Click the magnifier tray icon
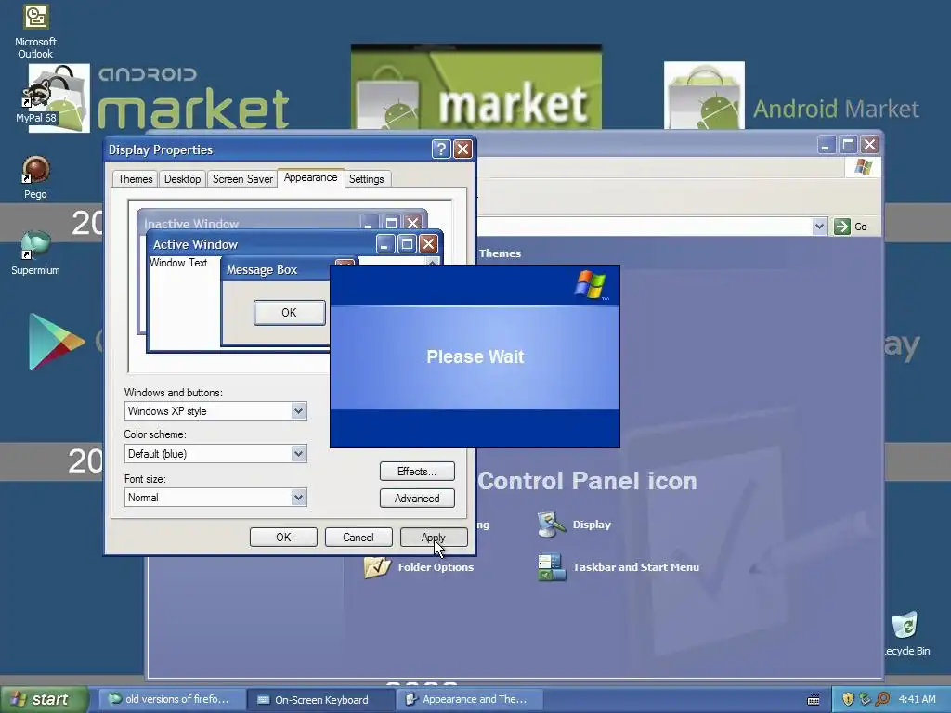Image resolution: width=951 pixels, height=713 pixels. pyautogui.click(x=882, y=699)
